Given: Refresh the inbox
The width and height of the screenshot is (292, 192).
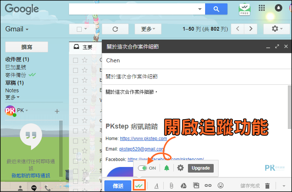Looking at the screenshot, I should [115, 29].
